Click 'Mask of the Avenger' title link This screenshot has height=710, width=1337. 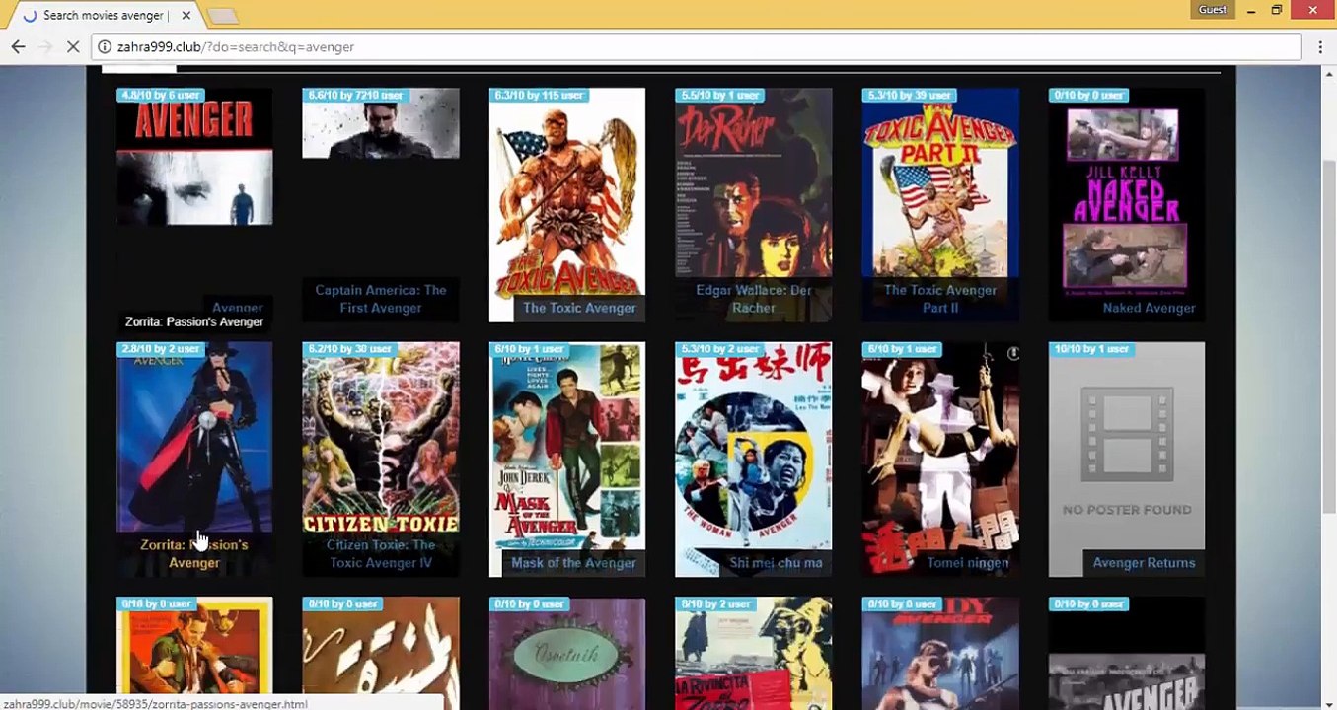pos(573,563)
